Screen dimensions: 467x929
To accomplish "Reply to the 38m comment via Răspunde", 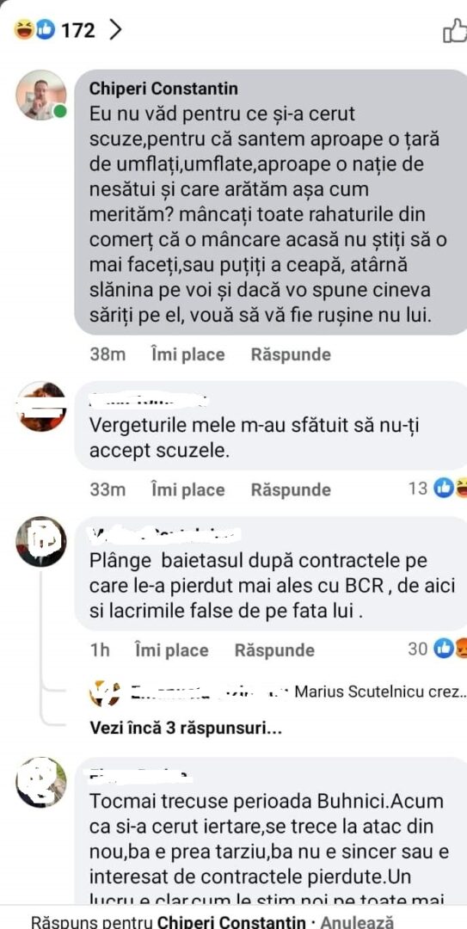I will click(291, 355).
